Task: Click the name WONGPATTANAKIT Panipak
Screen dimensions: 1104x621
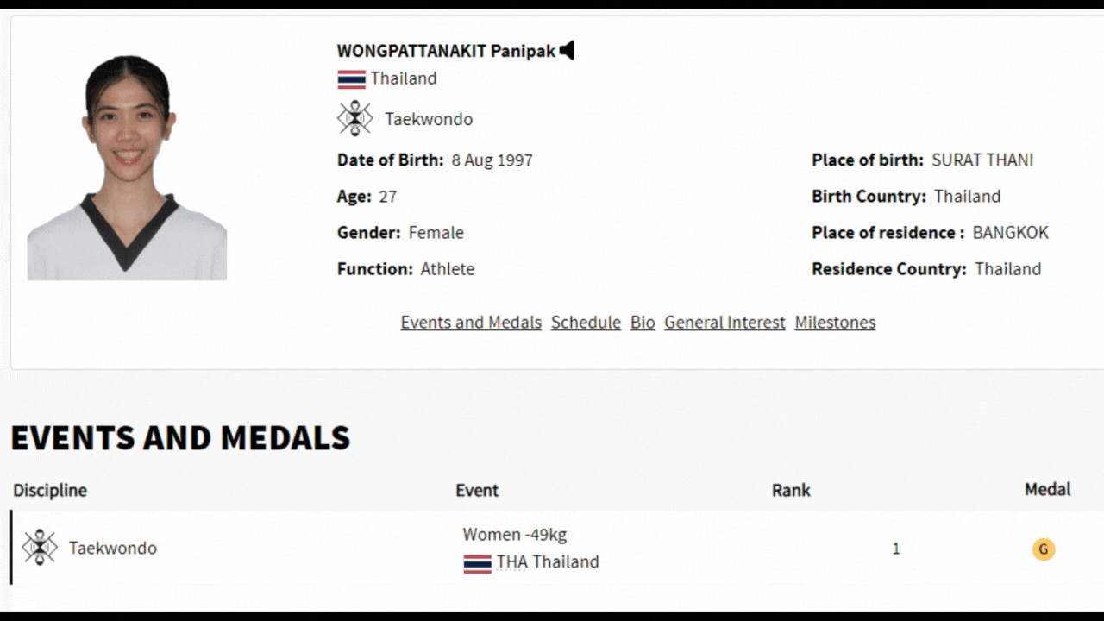Action: 446,51
